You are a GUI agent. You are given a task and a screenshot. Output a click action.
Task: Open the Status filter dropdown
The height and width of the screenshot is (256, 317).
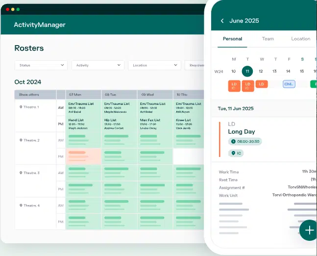click(41, 65)
